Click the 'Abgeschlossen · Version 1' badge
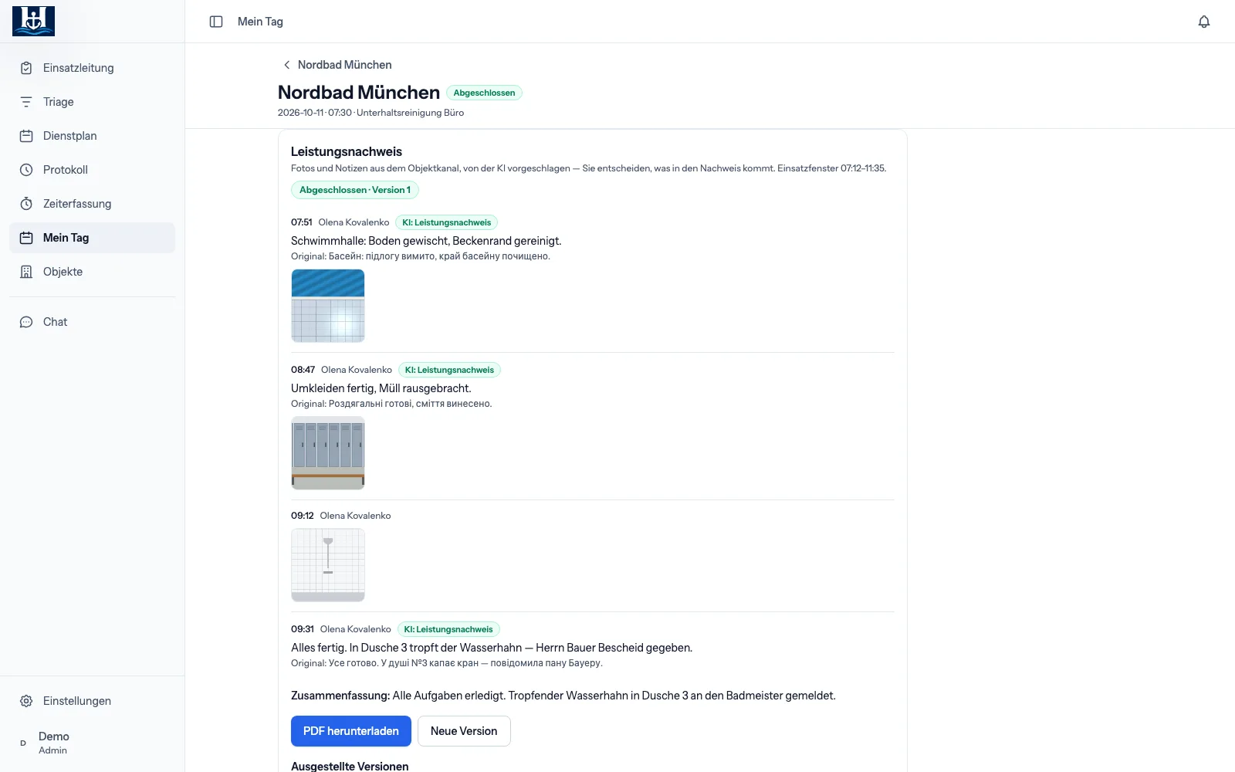1235x772 pixels. tap(355, 190)
